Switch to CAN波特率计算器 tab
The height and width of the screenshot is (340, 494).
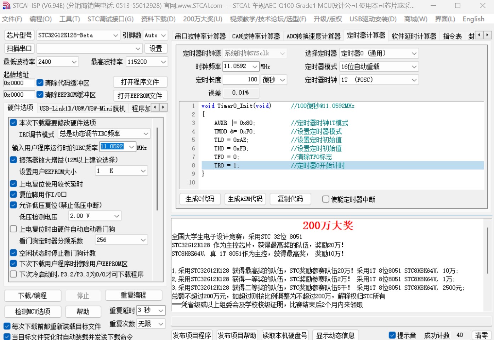click(x=256, y=36)
